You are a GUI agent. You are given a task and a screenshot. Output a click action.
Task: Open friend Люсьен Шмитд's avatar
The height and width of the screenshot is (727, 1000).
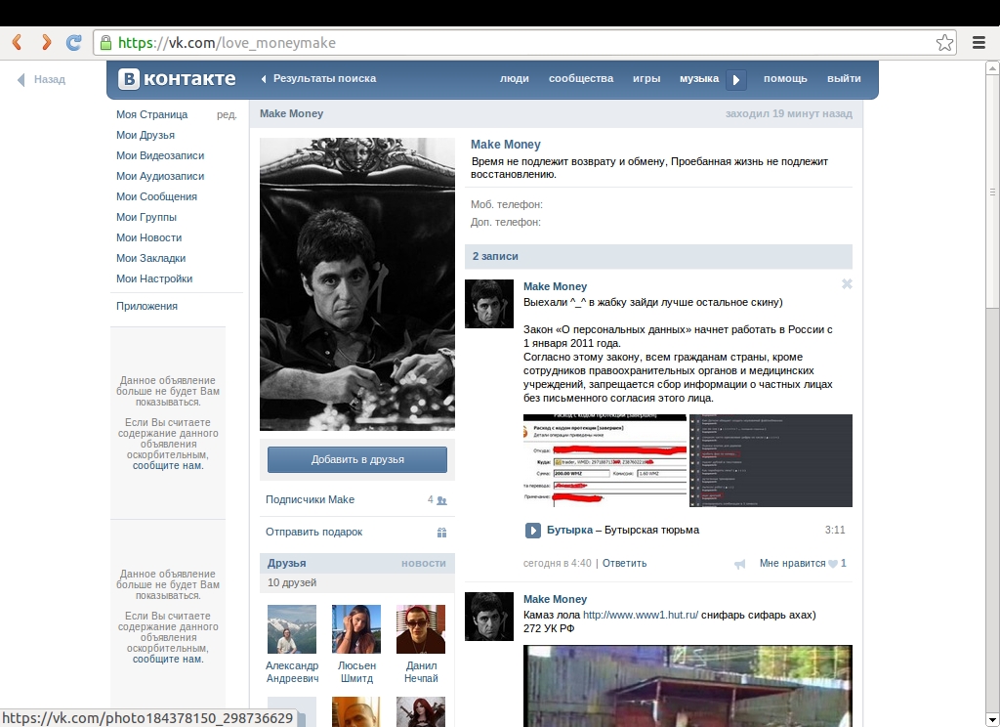(356, 629)
